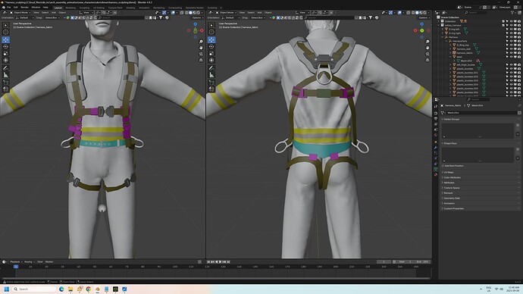This screenshot has height=294, width=523.
Task: Select the Rotate tool in right viewport
Action: (211, 46)
